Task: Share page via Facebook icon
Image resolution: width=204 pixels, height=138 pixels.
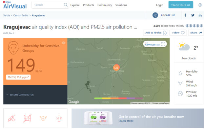Action: pyautogui.click(x=185, y=15)
